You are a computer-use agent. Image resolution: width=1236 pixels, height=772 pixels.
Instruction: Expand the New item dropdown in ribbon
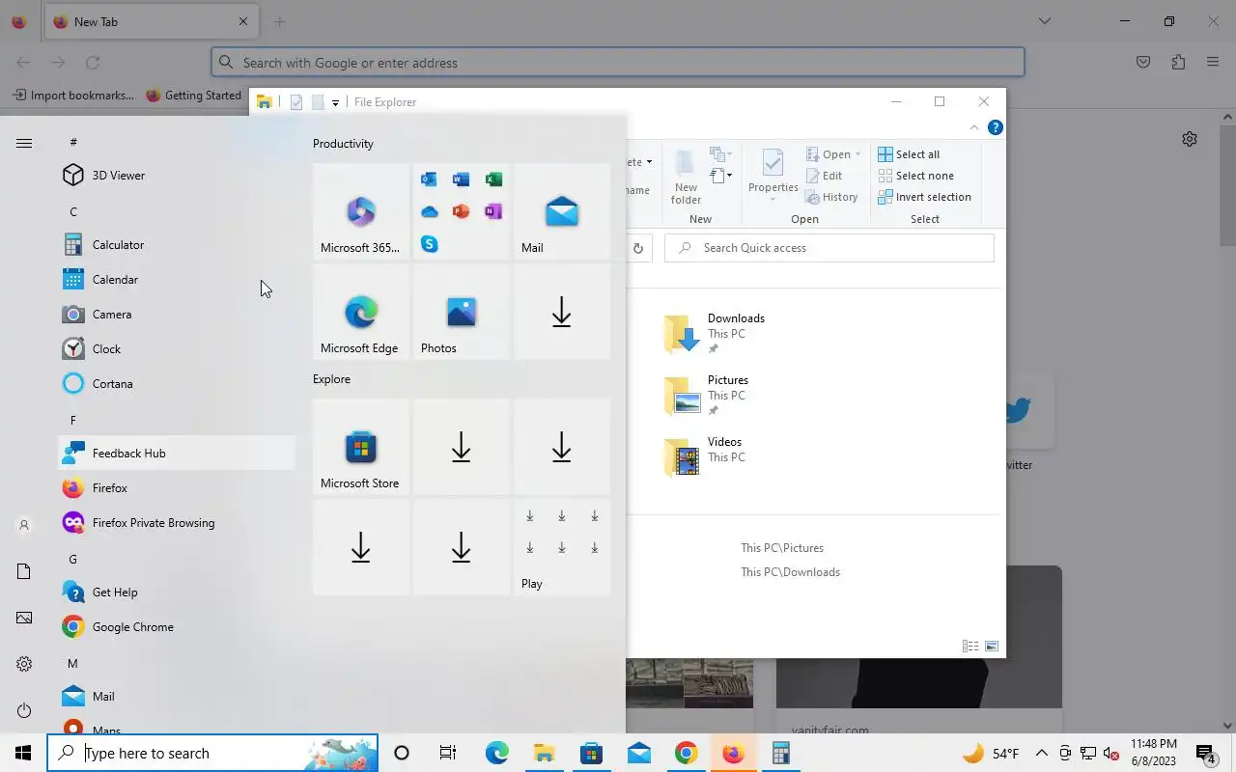(720, 154)
